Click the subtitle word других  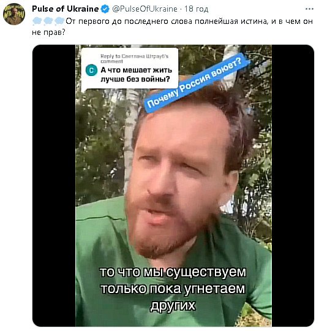173,305
